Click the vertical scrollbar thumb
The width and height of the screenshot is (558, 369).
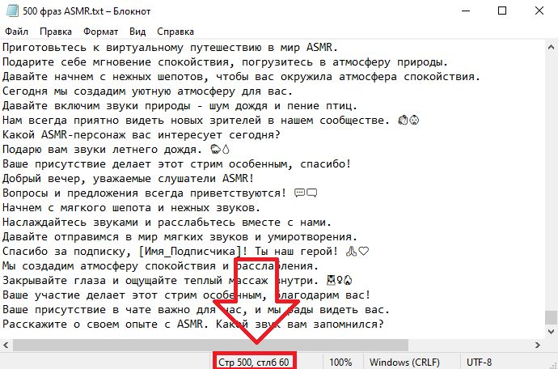pyautogui.click(x=551, y=317)
